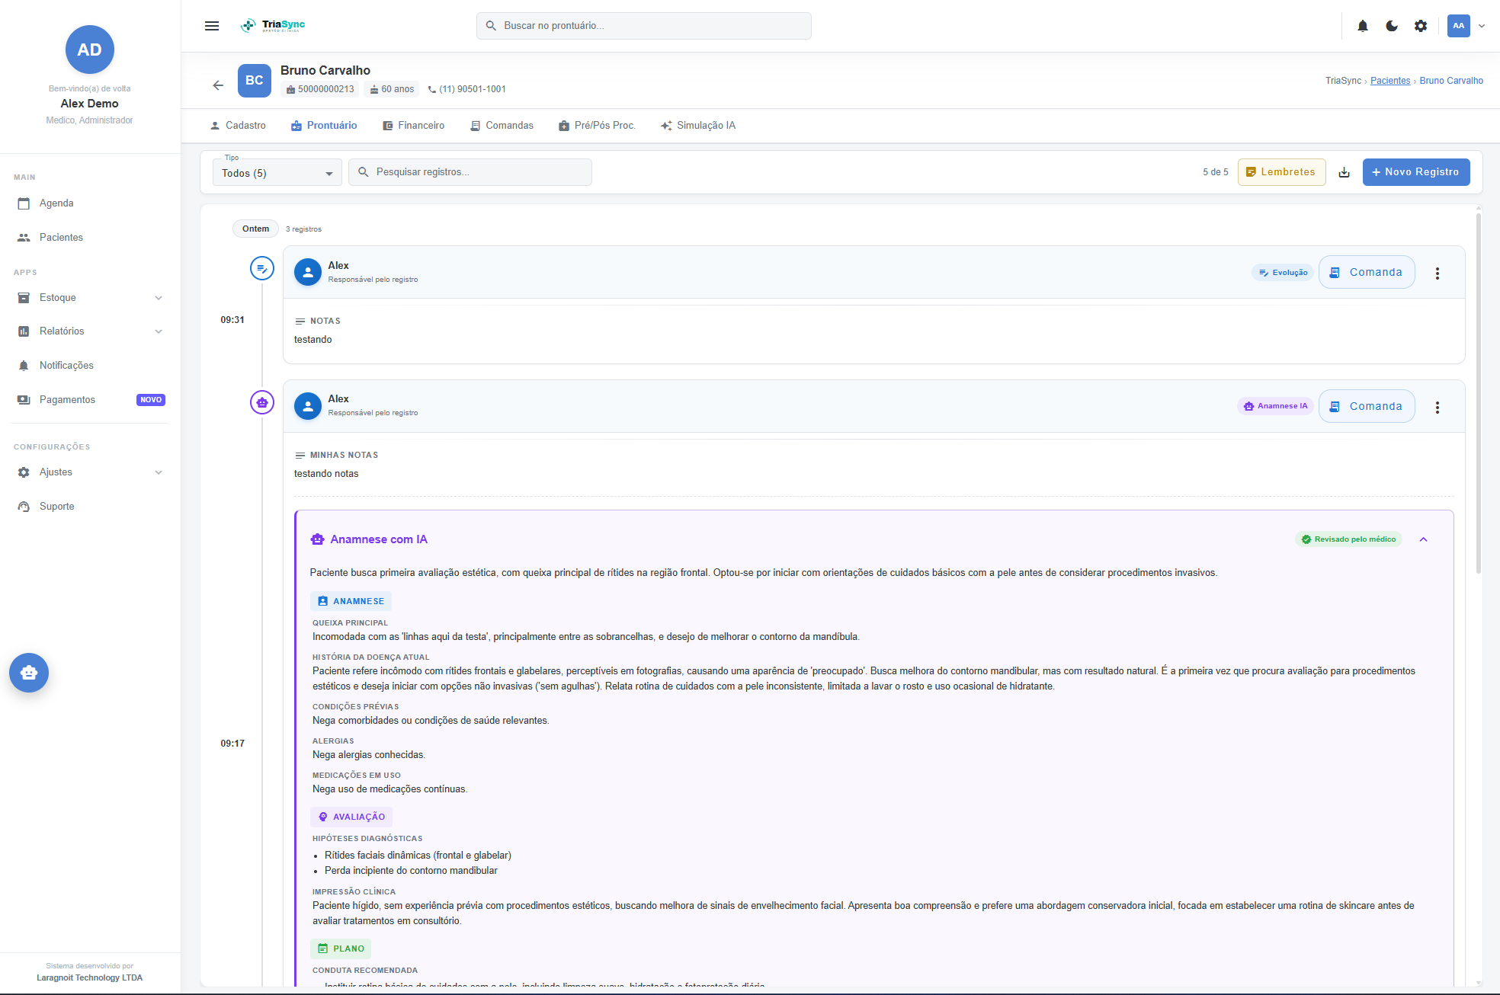
Task: Expand Ajustes sidebar menu
Action: [90, 472]
